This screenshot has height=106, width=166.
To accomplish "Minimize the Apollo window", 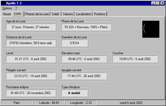I will 153,3.
